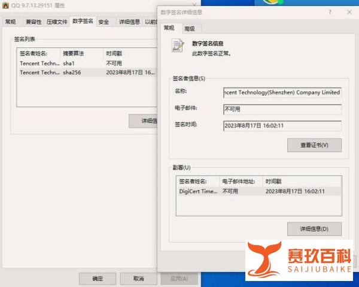Viewport: 359px width, 287px height.
Task: Select the sha1 Tencent signature row
Action: (88, 64)
